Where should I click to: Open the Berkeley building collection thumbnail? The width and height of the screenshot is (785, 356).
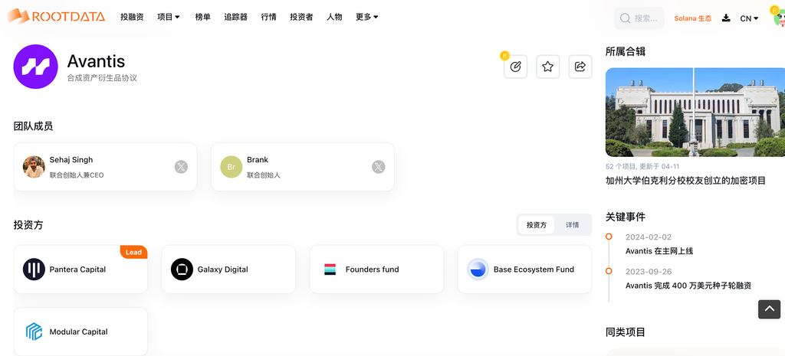pos(695,113)
